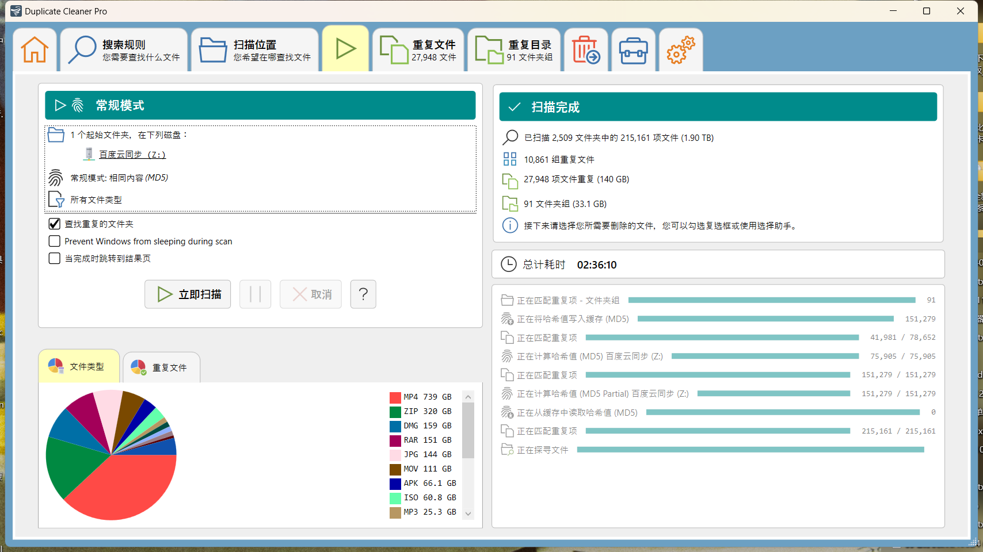Click the 立即扫描 scan now button
Viewport: 983px width, 552px height.
pos(188,294)
